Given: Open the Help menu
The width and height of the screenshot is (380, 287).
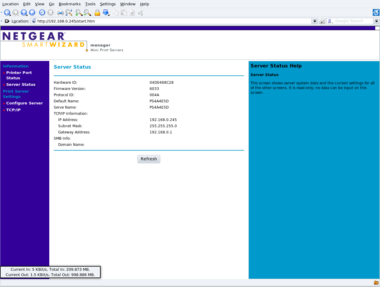Looking at the screenshot, I should (x=145, y=4).
